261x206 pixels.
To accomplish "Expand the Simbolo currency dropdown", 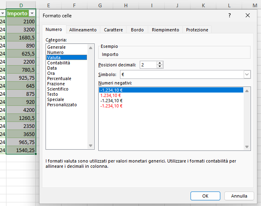I will point(246,74).
